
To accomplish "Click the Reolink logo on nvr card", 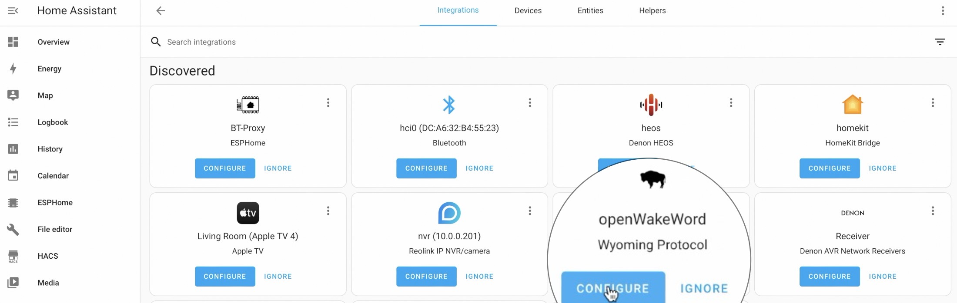I will (449, 213).
